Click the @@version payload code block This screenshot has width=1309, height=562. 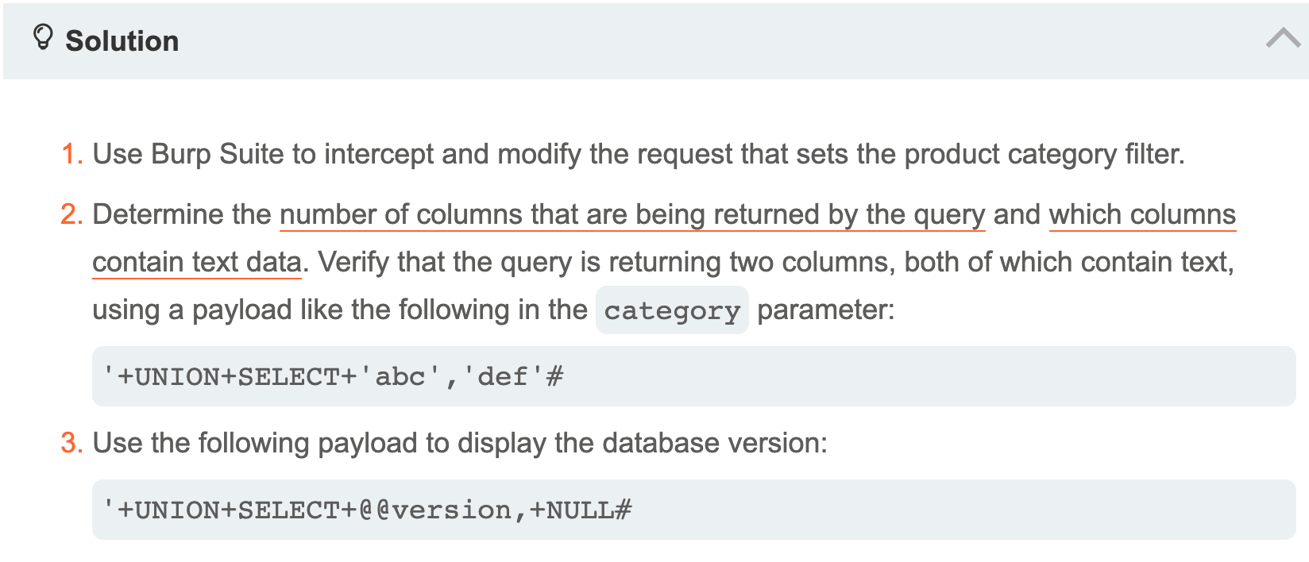click(x=693, y=510)
